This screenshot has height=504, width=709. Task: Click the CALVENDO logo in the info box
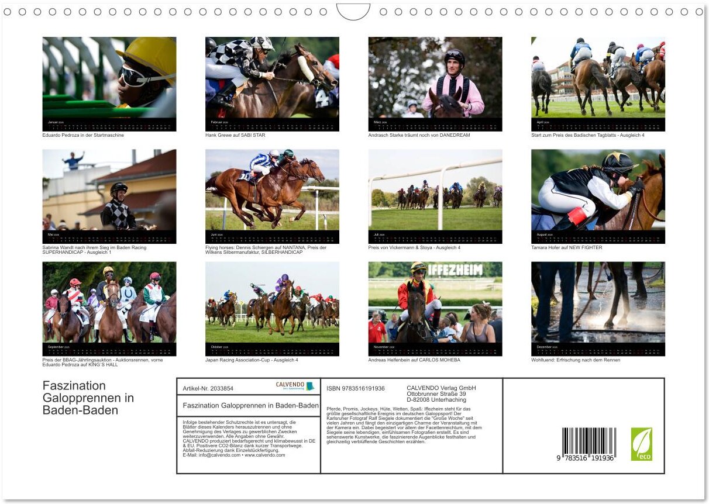tap(295, 386)
